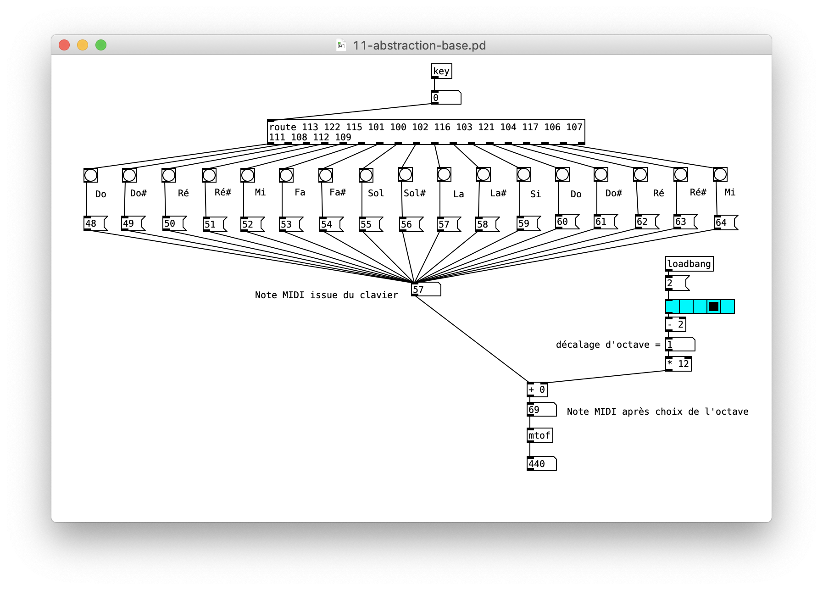Viewport: 823px width, 590px height.
Task: Click message box 2 under loadbang
Action: pos(678,283)
